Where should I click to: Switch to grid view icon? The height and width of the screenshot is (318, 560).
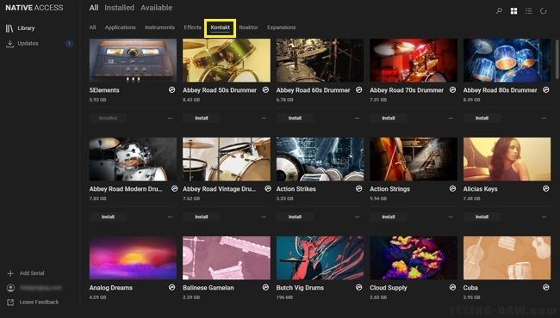pos(514,11)
